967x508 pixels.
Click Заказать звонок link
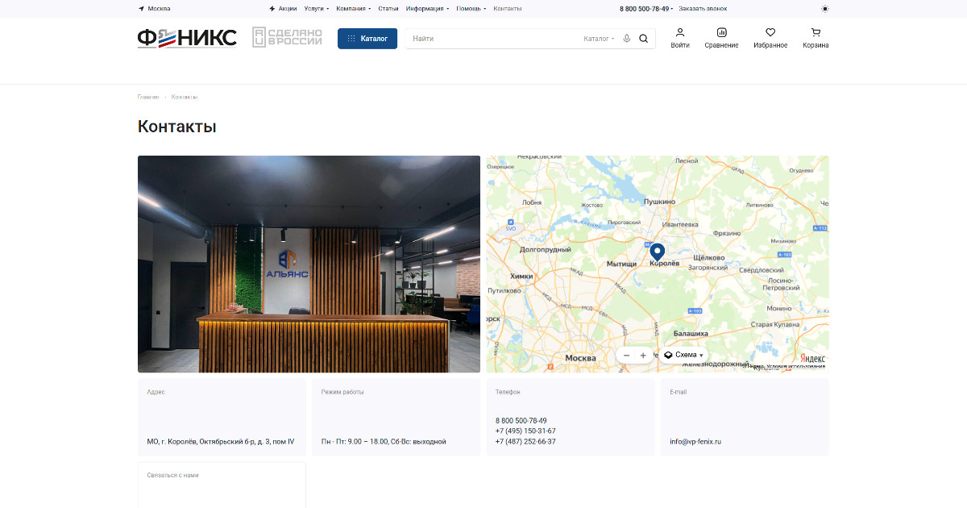[x=703, y=9]
